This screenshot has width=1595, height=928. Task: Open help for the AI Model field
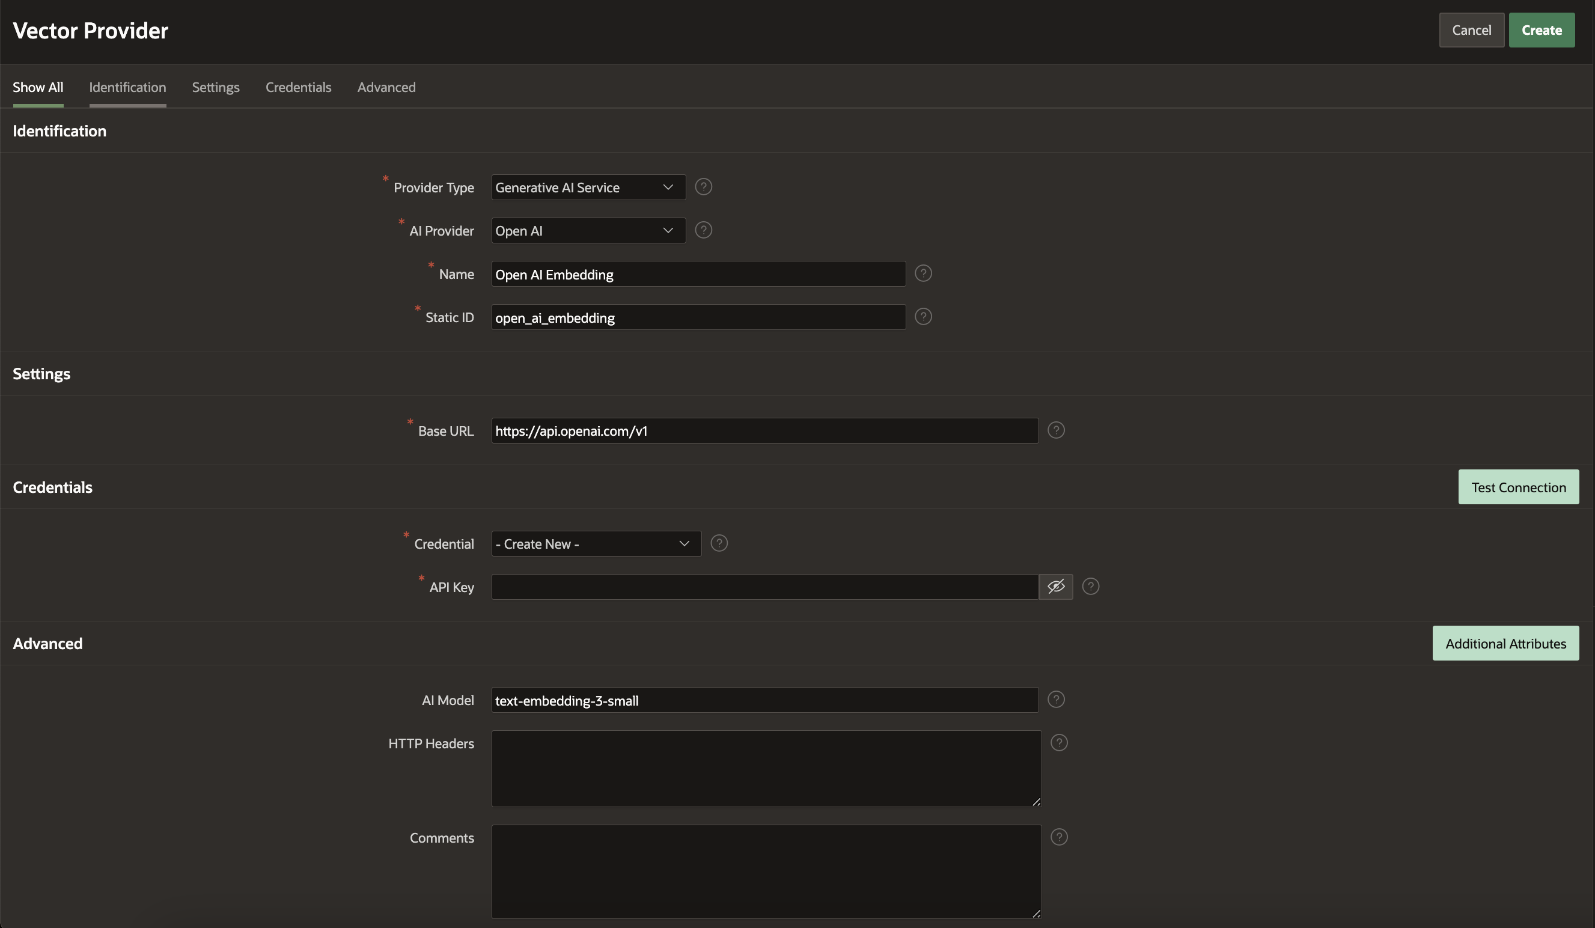pyautogui.click(x=1056, y=700)
